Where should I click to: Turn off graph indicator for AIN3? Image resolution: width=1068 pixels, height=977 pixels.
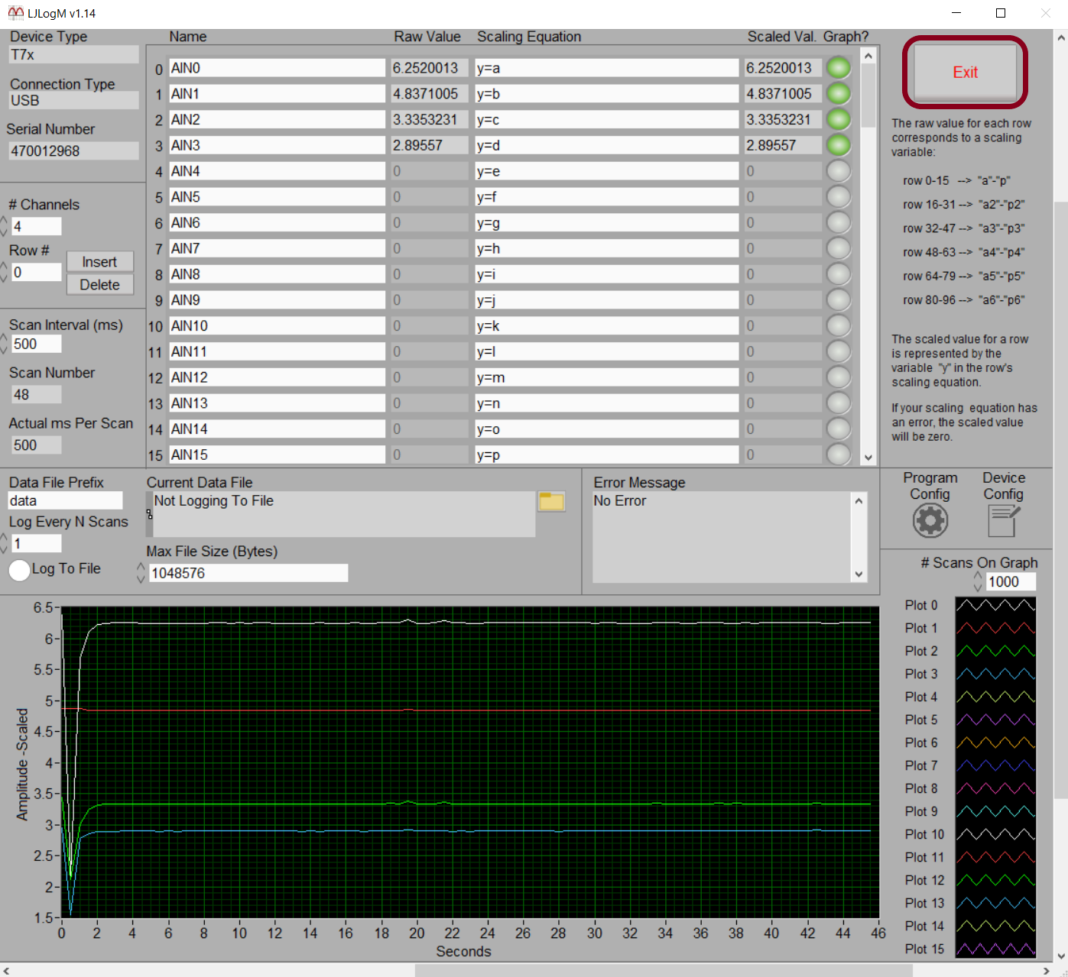point(839,145)
